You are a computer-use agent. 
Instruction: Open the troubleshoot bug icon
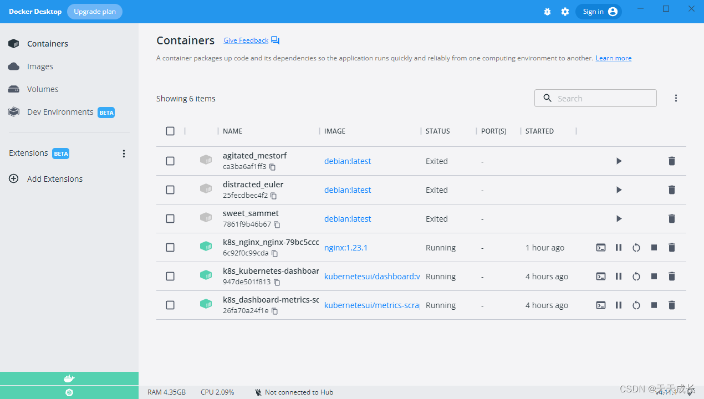548,12
